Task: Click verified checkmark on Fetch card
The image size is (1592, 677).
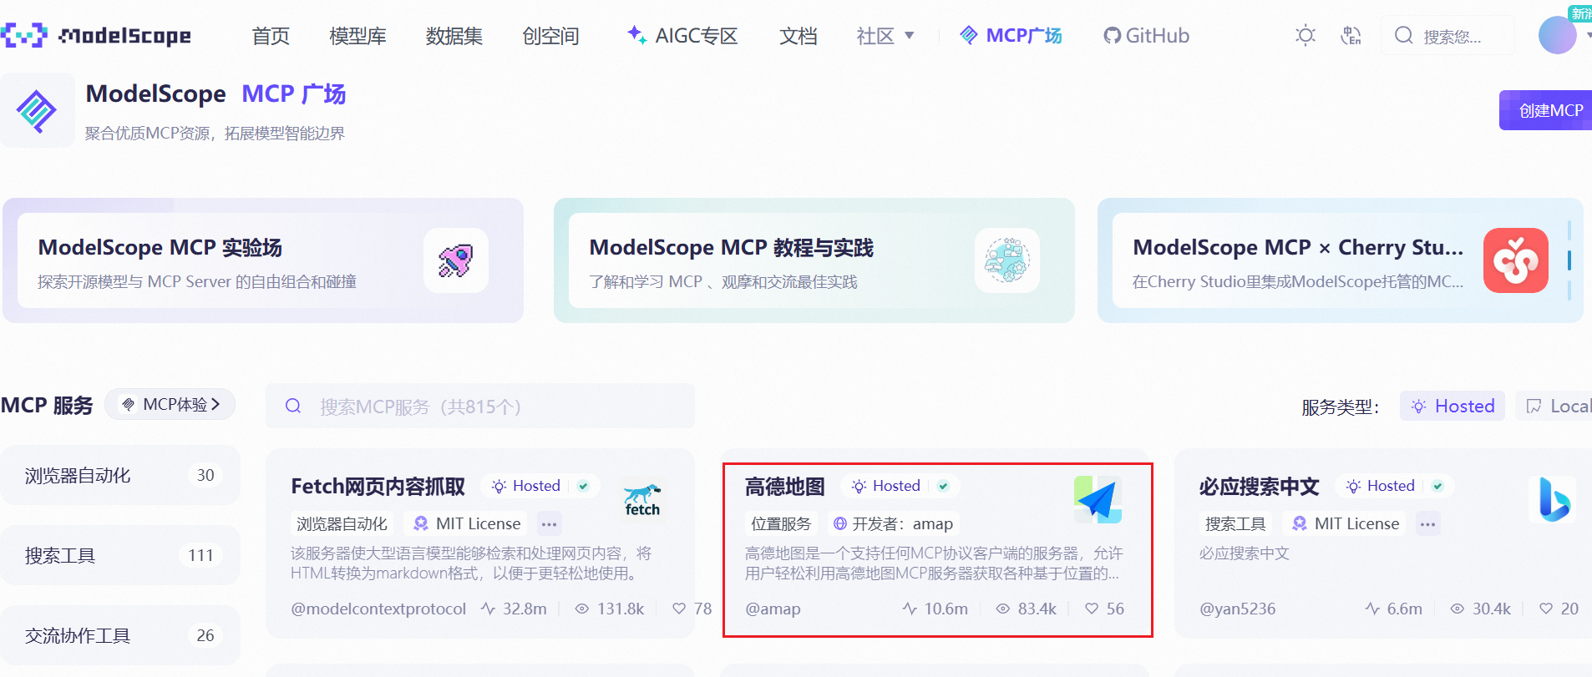Action: 583,486
